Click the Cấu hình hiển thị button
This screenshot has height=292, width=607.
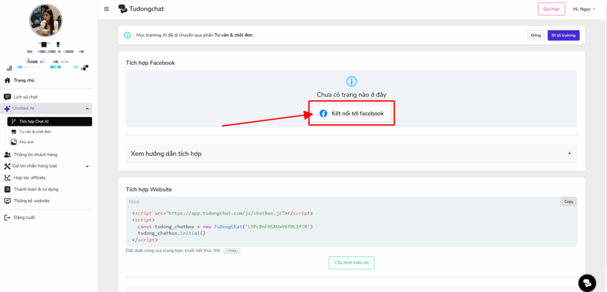click(x=352, y=262)
